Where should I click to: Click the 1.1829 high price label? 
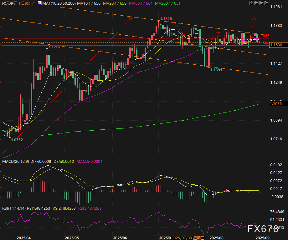[x=166, y=19]
